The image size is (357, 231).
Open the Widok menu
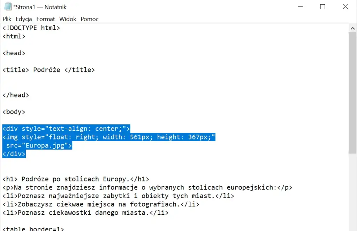pos(67,19)
